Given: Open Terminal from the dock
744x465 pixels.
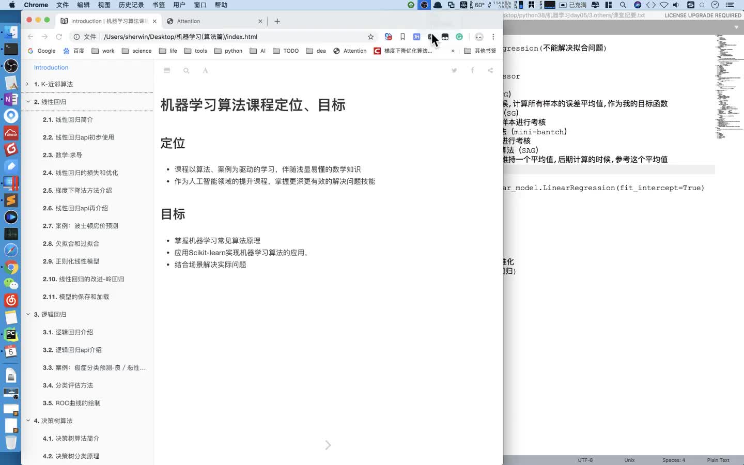Looking at the screenshot, I should pyautogui.click(x=11, y=49).
